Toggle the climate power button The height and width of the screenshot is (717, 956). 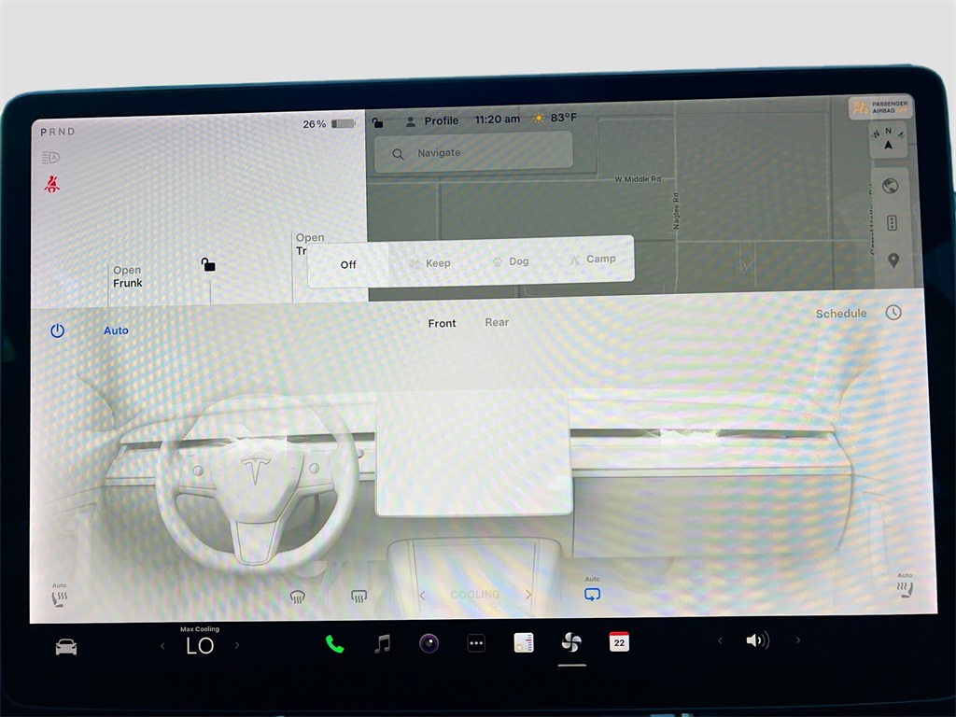pyautogui.click(x=58, y=330)
